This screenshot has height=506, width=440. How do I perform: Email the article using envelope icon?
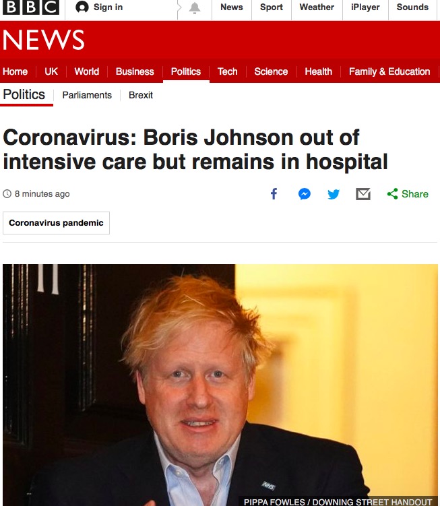(363, 194)
